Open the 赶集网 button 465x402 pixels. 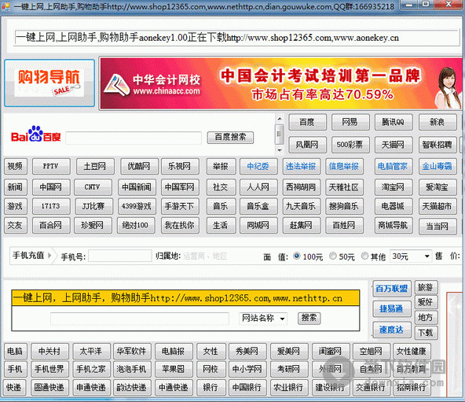pyautogui.click(x=302, y=225)
